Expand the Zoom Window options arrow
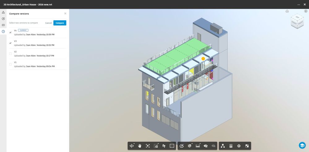 coord(158,144)
